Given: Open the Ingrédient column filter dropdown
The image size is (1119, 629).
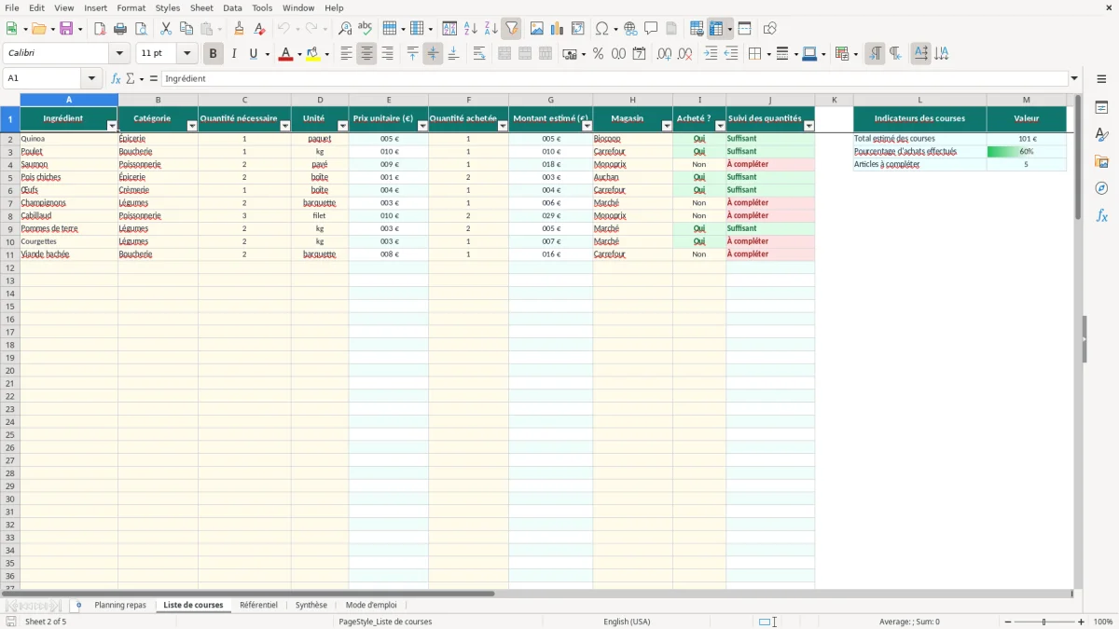Looking at the screenshot, I should coord(112,126).
